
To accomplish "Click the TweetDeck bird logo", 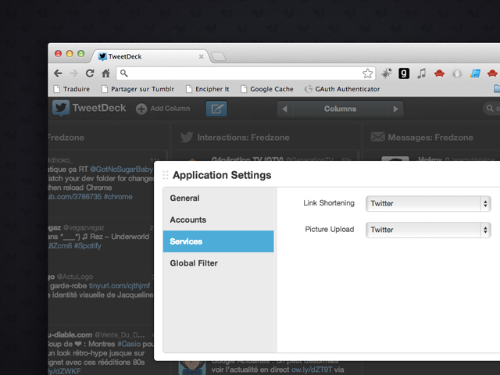I will (61, 108).
